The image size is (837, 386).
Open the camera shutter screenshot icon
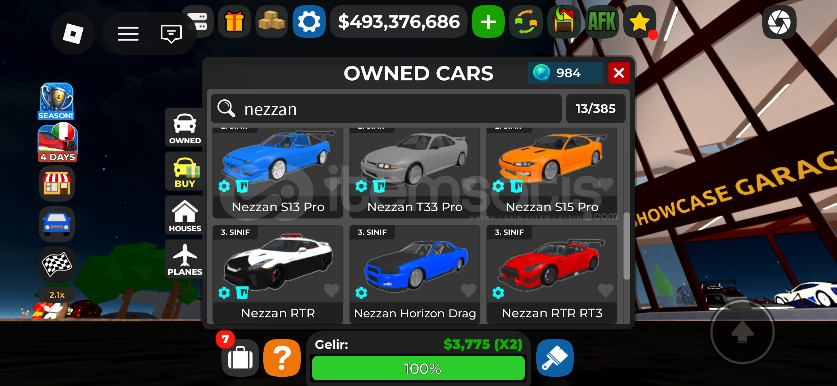click(x=779, y=22)
